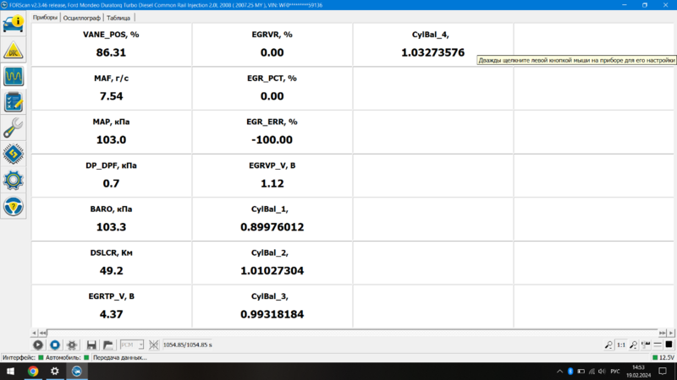Click the save log floppy disk icon
The width and height of the screenshot is (677, 380).
pos(91,345)
